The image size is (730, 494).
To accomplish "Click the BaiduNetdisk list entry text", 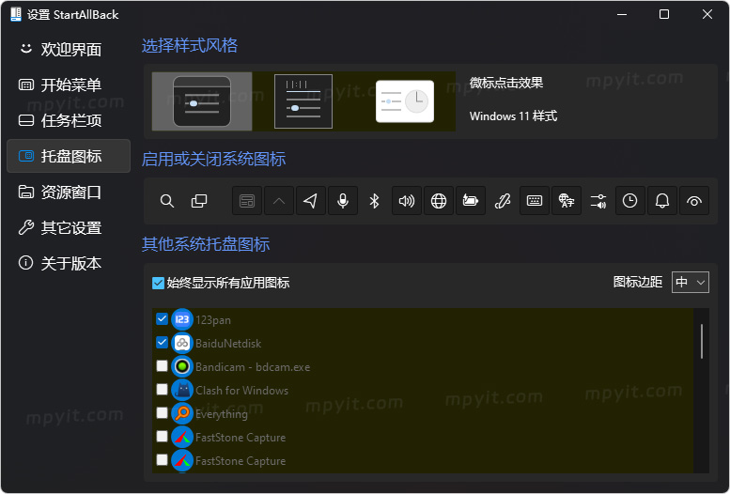I will (228, 343).
